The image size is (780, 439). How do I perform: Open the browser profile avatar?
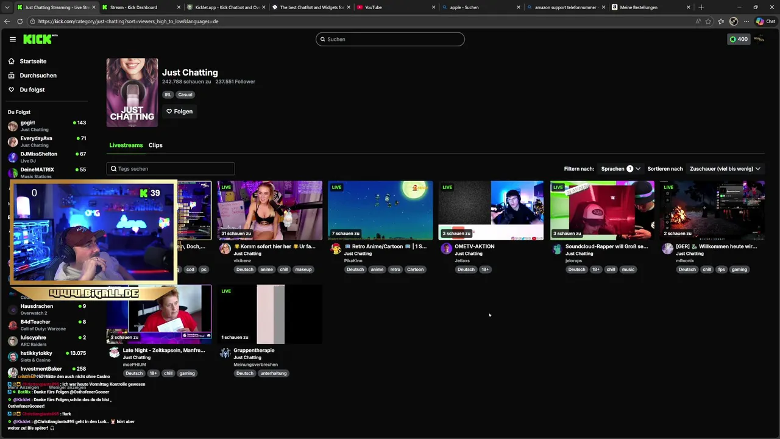point(734,21)
